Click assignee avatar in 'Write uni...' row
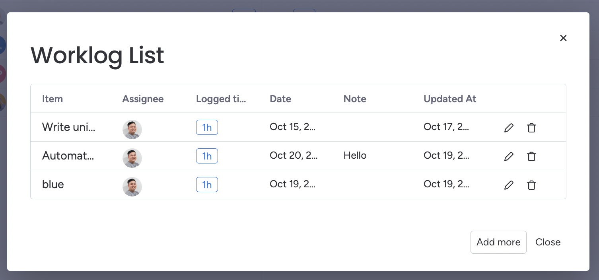 point(132,129)
